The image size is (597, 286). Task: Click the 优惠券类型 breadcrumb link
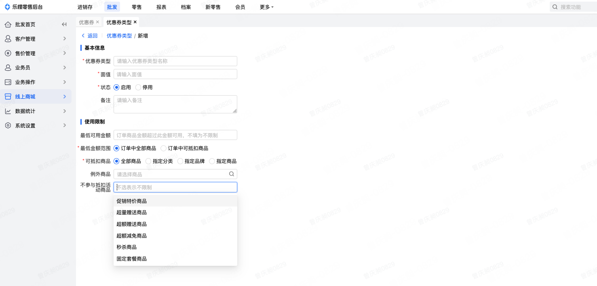point(119,36)
